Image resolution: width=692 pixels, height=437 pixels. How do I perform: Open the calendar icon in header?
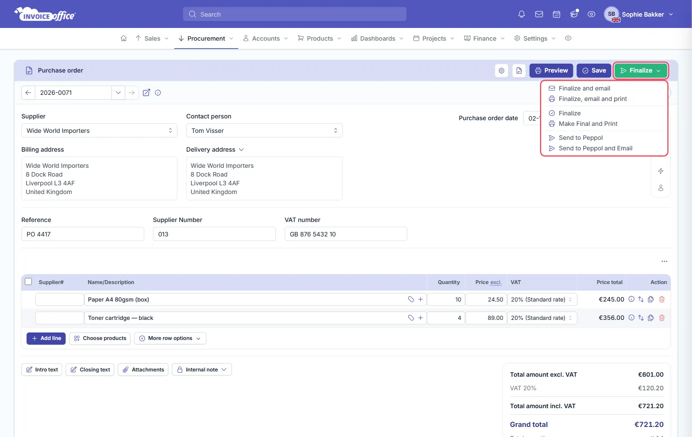(x=557, y=14)
